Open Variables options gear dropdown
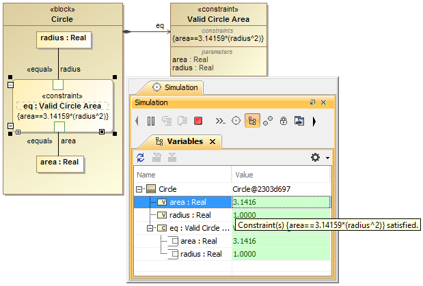Viewport: 423px width, 286px height. click(319, 158)
